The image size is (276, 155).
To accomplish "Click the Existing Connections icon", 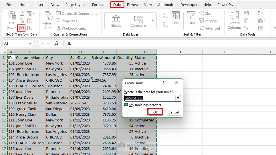I will 29,28.
